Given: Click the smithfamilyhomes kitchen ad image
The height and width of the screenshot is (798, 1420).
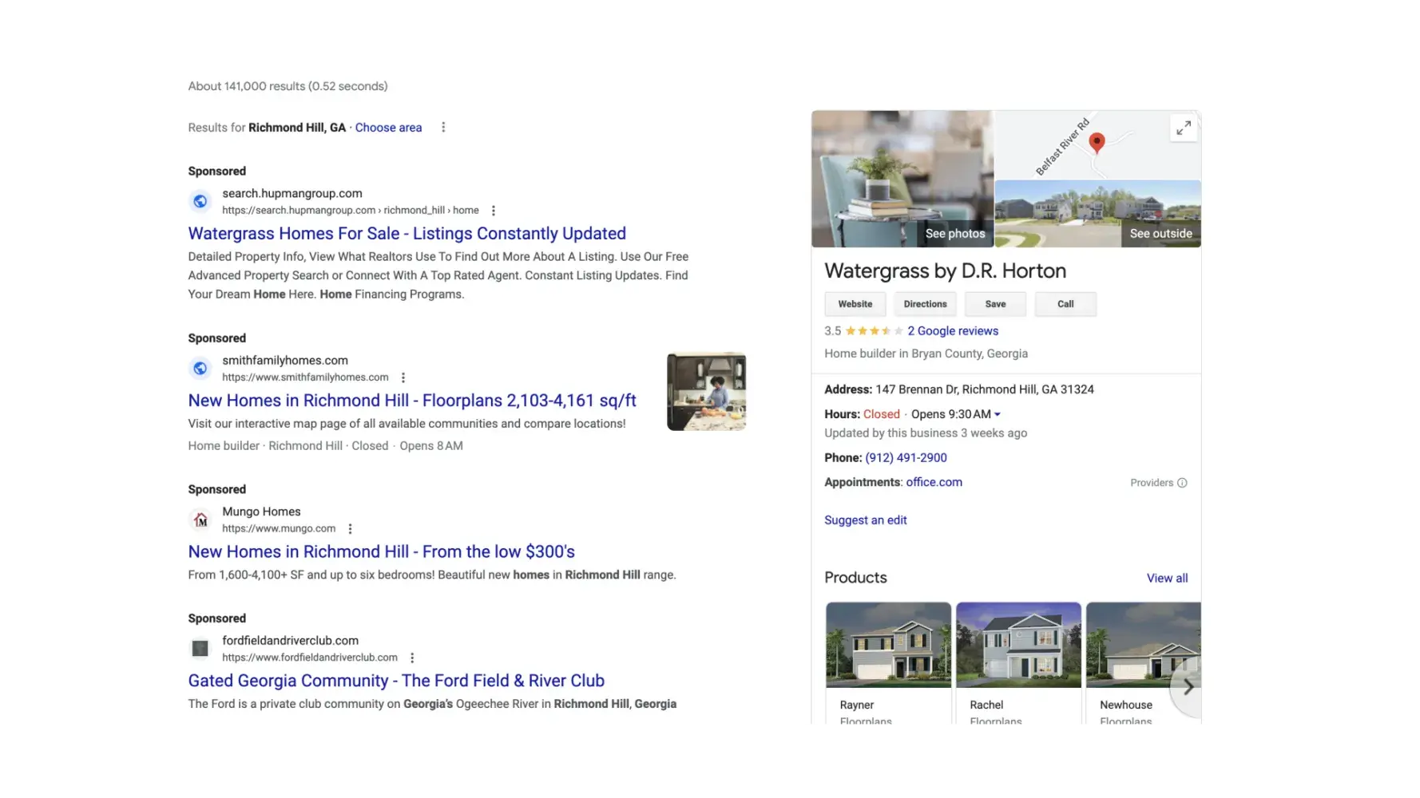Looking at the screenshot, I should [x=707, y=392].
